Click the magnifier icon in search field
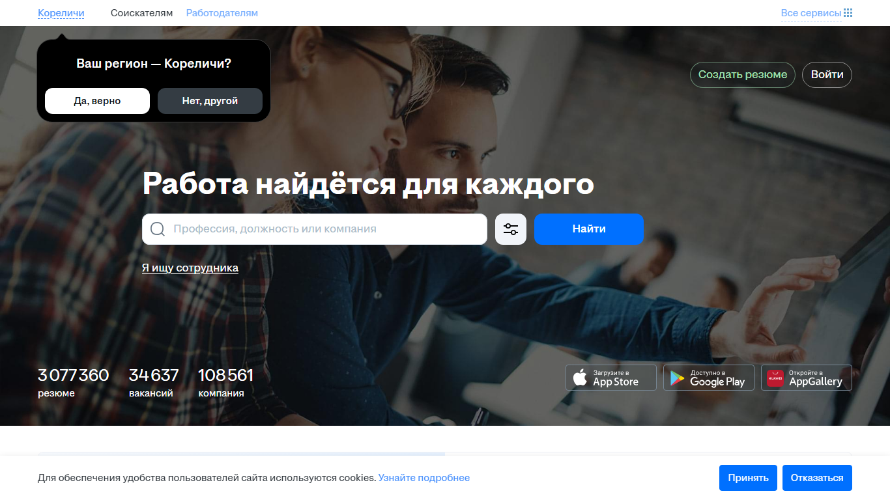 point(158,229)
